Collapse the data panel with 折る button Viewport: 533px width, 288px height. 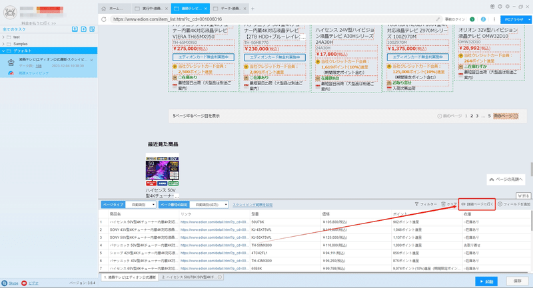click(524, 196)
